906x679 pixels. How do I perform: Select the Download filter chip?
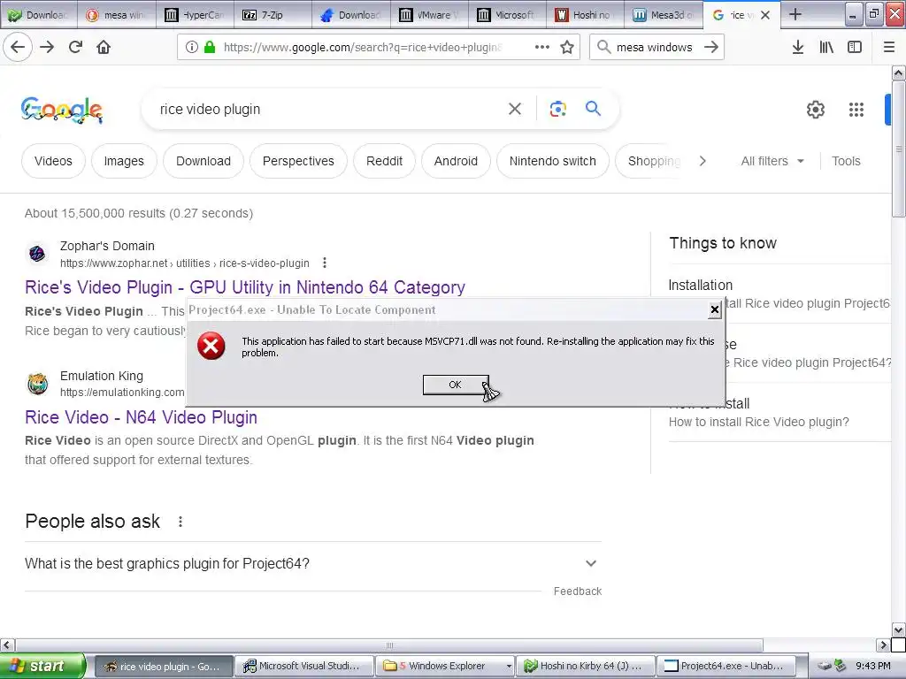(203, 161)
